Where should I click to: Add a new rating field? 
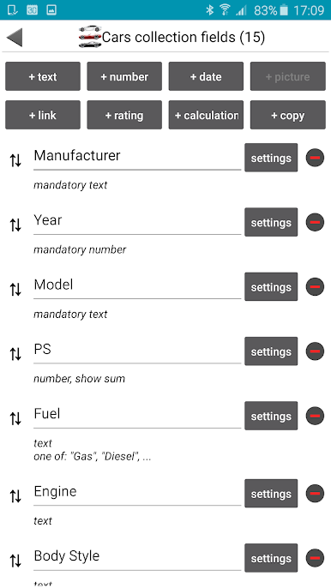point(124,115)
